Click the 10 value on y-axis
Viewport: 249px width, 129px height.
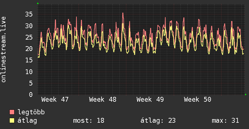[29, 72]
